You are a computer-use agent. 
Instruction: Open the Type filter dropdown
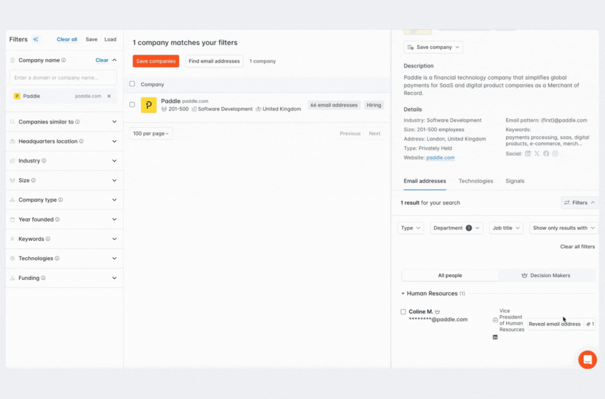click(411, 228)
